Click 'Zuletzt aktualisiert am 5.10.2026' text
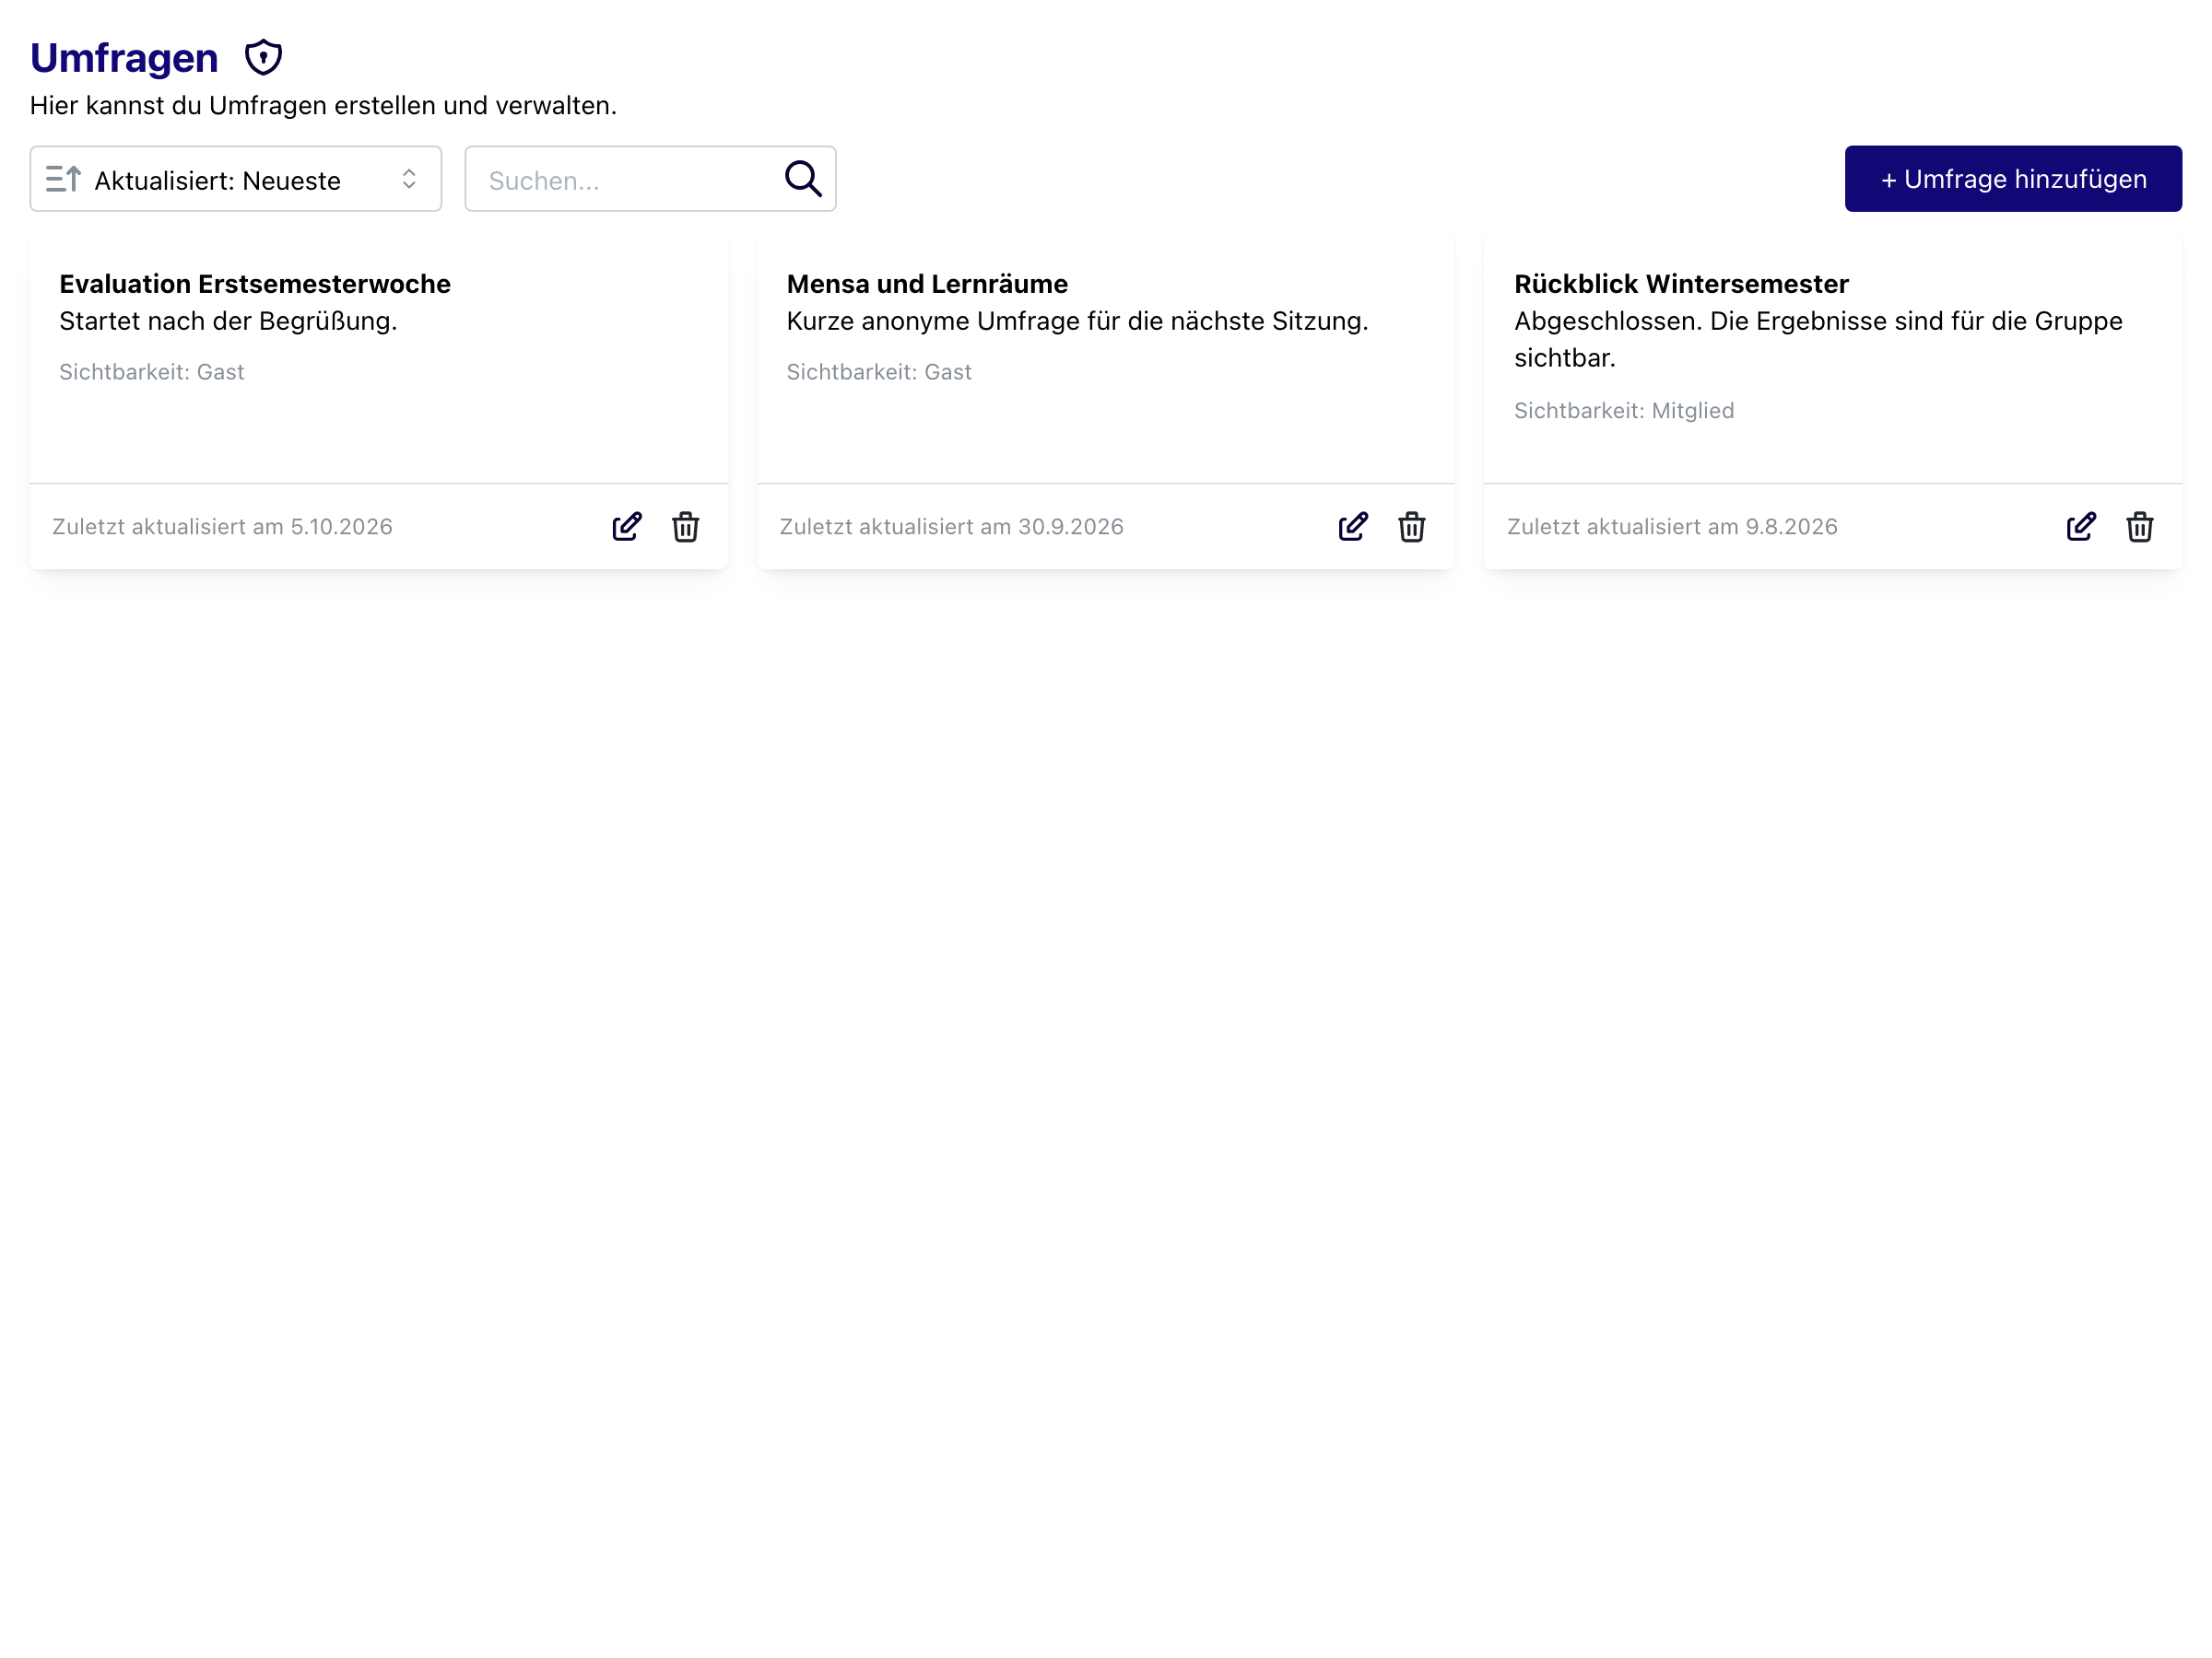Image resolution: width=2212 pixels, height=1658 pixels. point(222,527)
